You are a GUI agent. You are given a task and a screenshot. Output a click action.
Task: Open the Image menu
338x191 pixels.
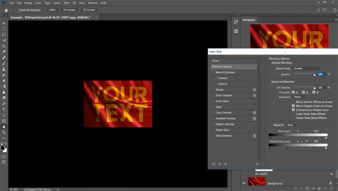28,3
